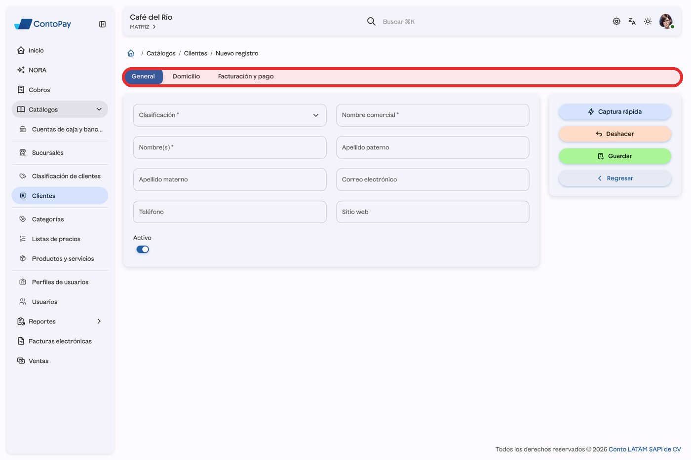Collapse the Catálogos menu chevron

[99, 109]
